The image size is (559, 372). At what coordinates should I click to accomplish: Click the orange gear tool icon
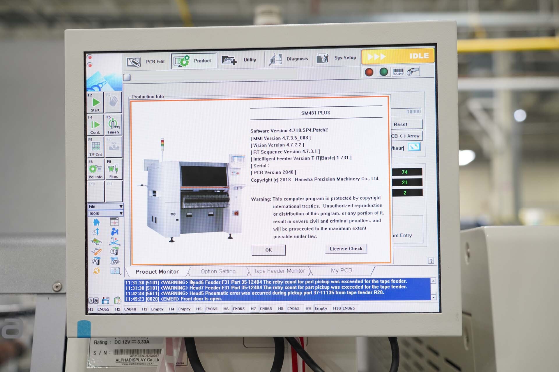pos(96,271)
